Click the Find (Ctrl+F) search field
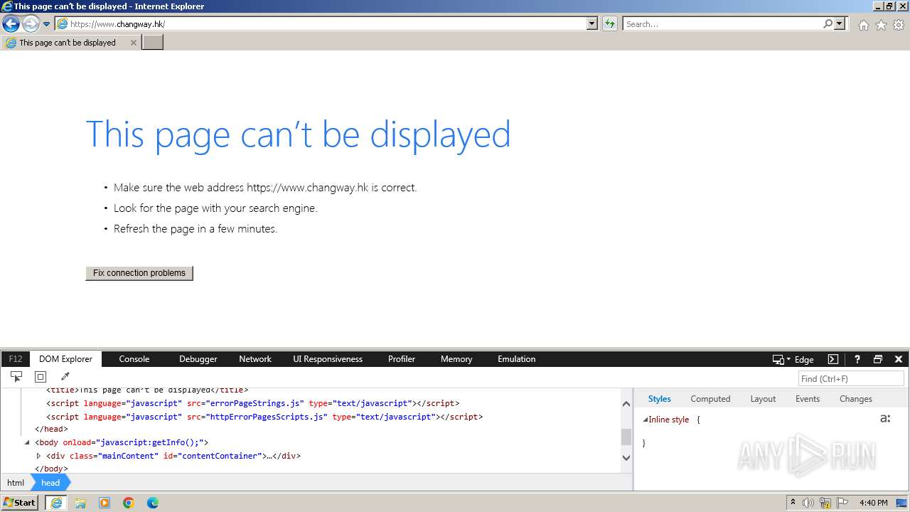 (x=851, y=379)
